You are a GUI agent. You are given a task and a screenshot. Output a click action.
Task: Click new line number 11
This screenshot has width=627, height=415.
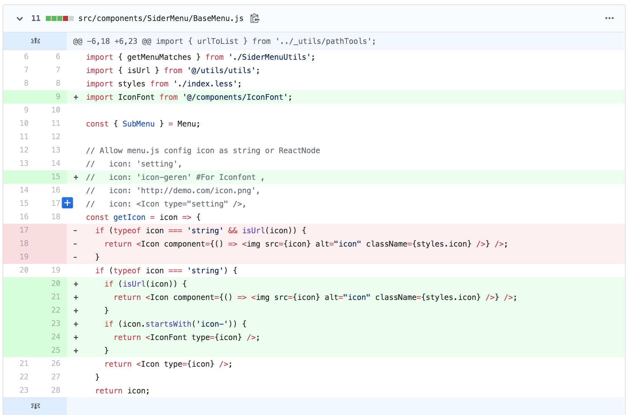pos(56,123)
